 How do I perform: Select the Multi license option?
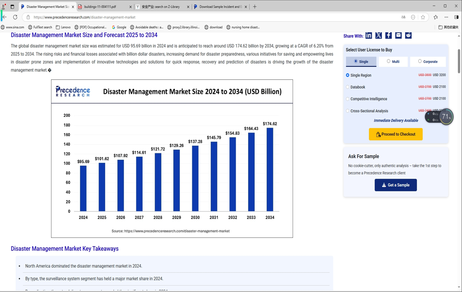click(x=393, y=62)
